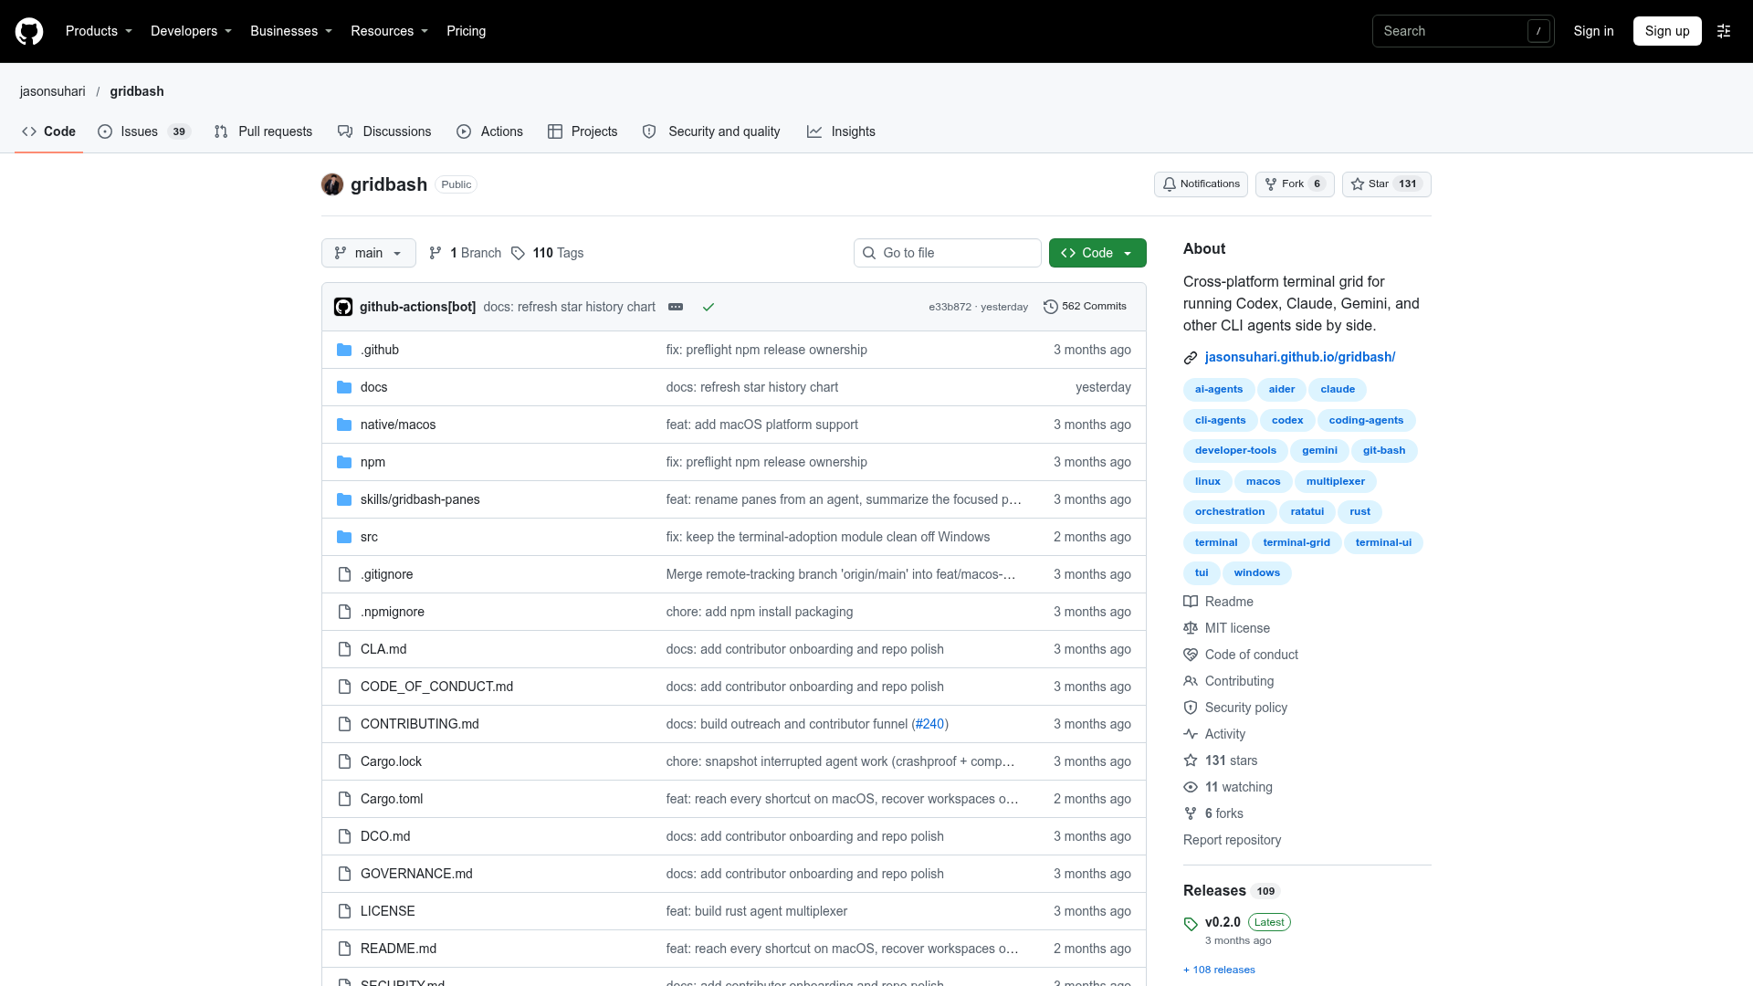This screenshot has height=986, width=1753.
Task: Click the Sign up button
Action: pos(1667,31)
